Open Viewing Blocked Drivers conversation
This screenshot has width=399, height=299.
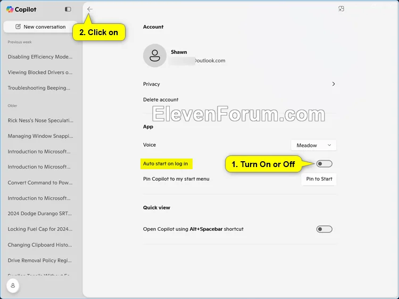(x=40, y=72)
